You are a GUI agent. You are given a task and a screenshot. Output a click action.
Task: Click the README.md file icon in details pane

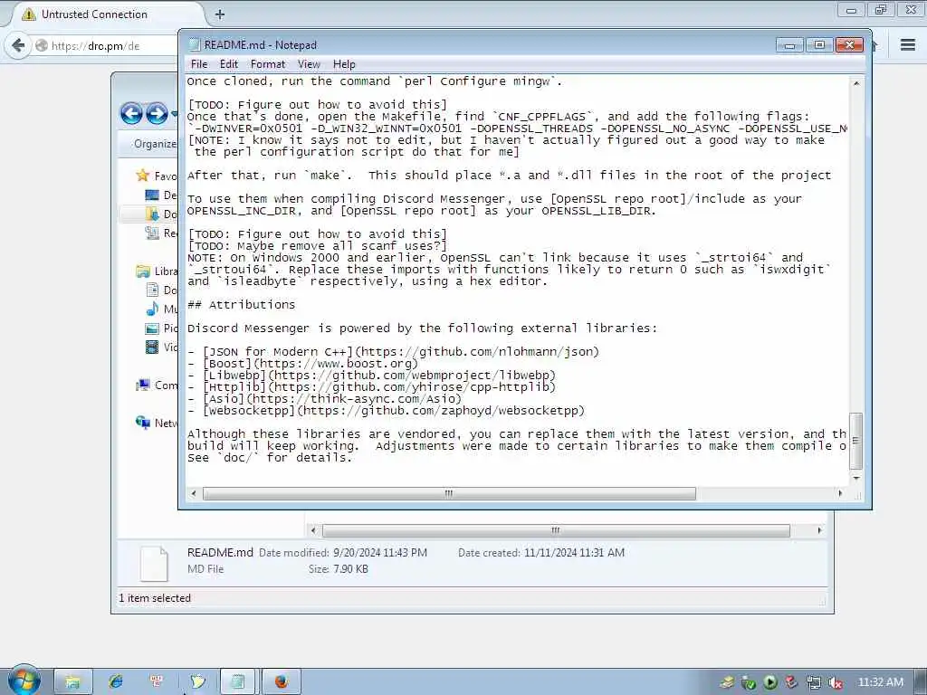coord(154,563)
